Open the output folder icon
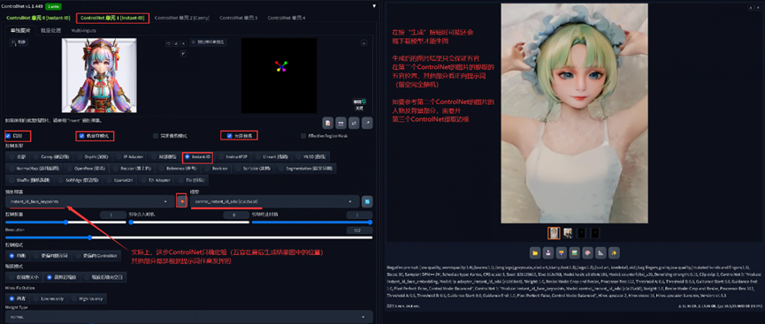This screenshot has width=765, height=324. [535, 252]
